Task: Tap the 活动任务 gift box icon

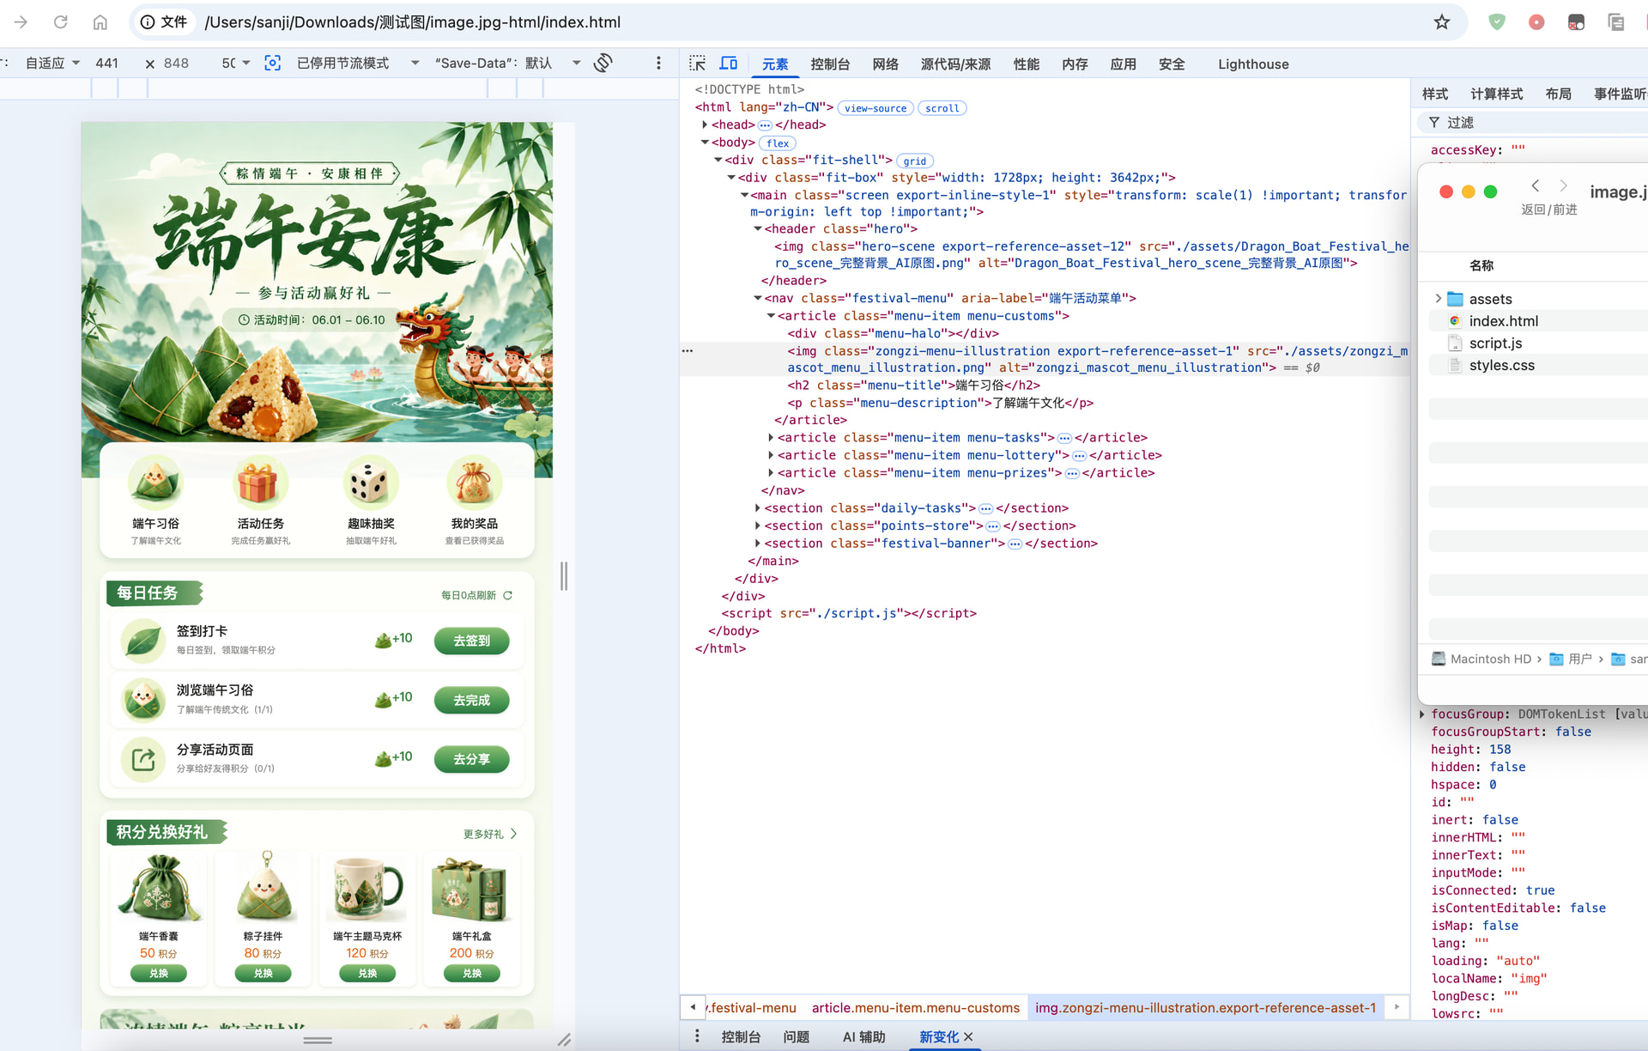Action: tap(260, 483)
